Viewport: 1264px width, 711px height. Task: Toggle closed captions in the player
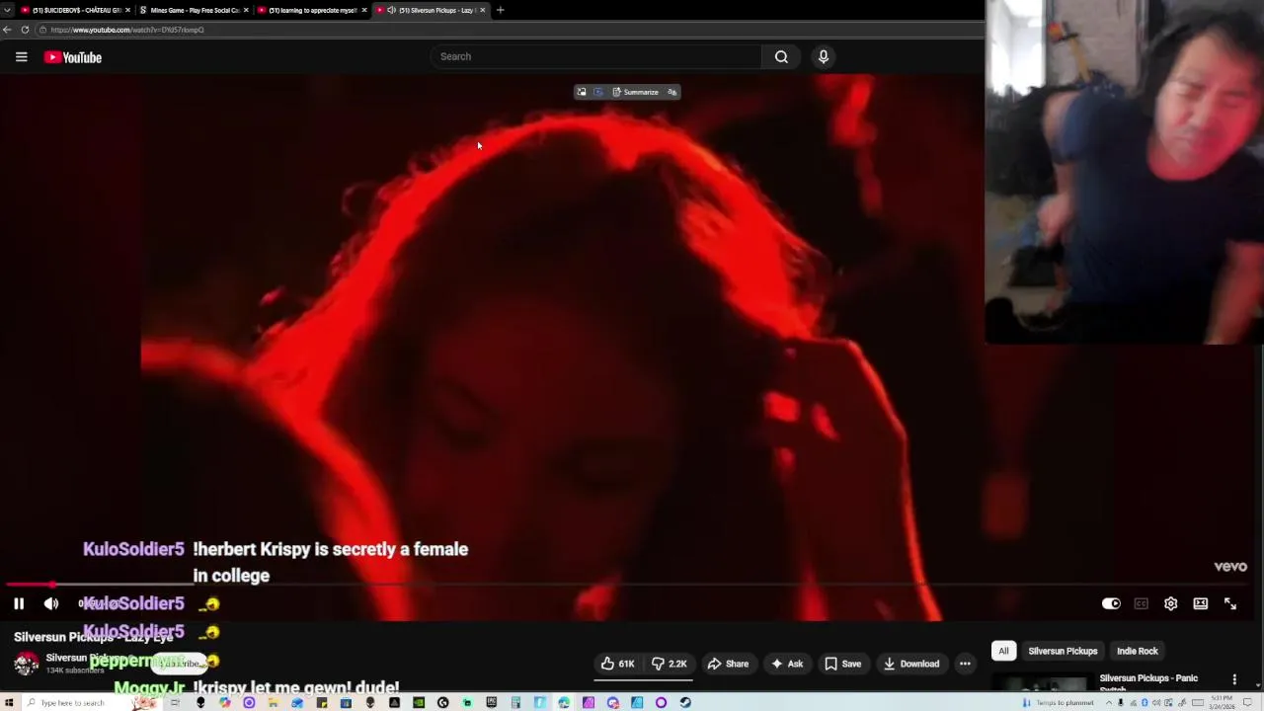1141,603
